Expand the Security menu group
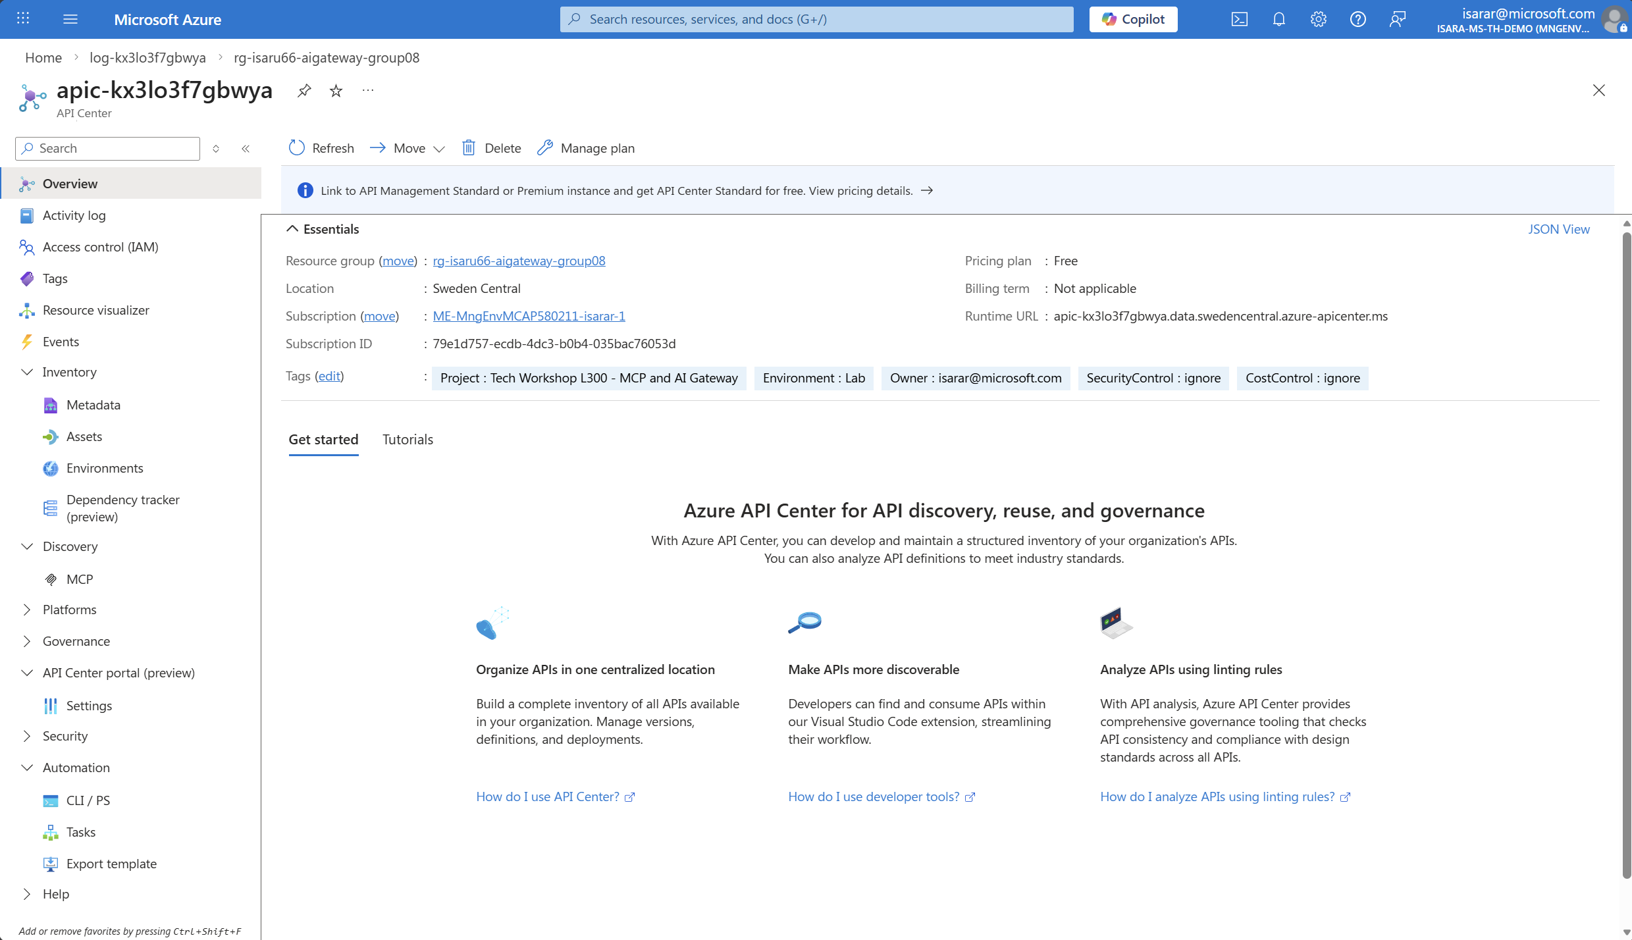 click(27, 736)
